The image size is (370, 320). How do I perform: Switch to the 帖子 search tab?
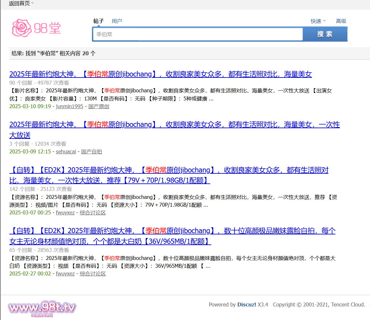coord(98,21)
